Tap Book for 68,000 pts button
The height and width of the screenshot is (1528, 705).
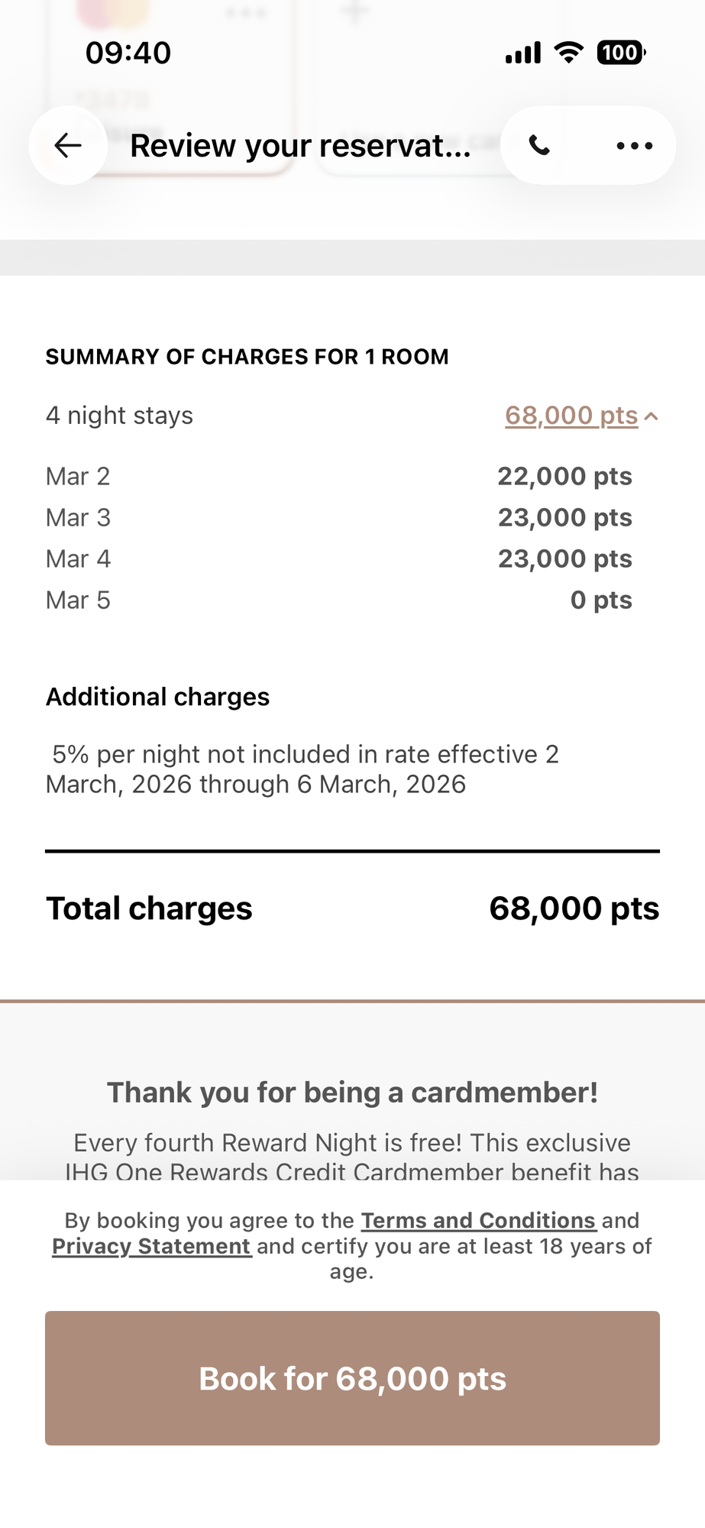pyautogui.click(x=352, y=1378)
